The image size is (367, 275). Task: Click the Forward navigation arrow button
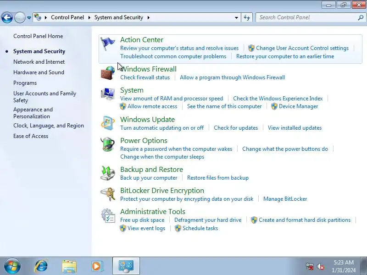point(20,17)
